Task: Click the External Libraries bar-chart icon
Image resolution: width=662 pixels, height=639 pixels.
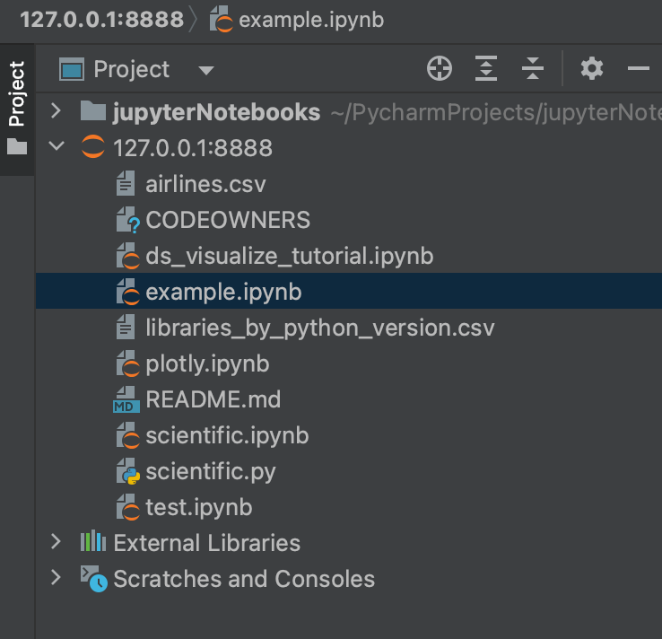Action: (x=93, y=542)
